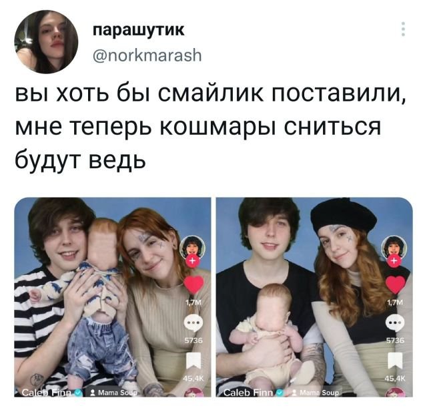Open the left attached photo
Image resolution: width=427 pixels, height=408 pixels.
(x=113, y=297)
